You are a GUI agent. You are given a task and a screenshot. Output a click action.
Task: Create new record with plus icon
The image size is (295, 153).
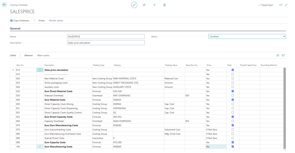coord(154,5)
